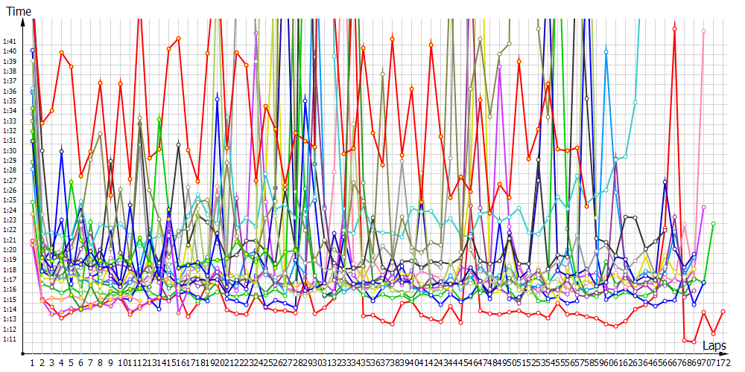The image size is (745, 372).
Task: Click the red line's lowest marker at lap 68
Action: click(x=684, y=340)
